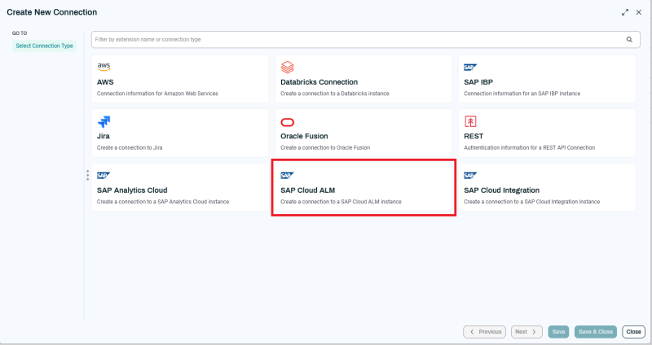Go to Previous step
This screenshot has height=345, width=652.
484,332
